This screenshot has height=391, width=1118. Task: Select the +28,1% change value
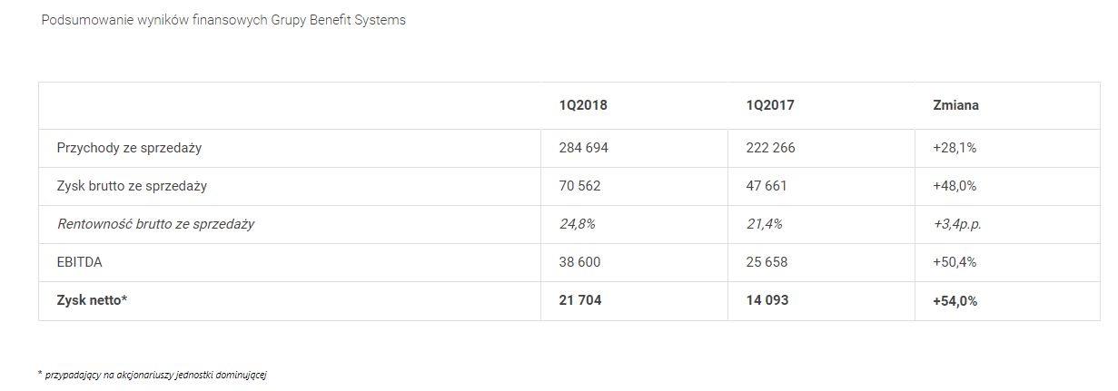pyautogui.click(x=955, y=148)
